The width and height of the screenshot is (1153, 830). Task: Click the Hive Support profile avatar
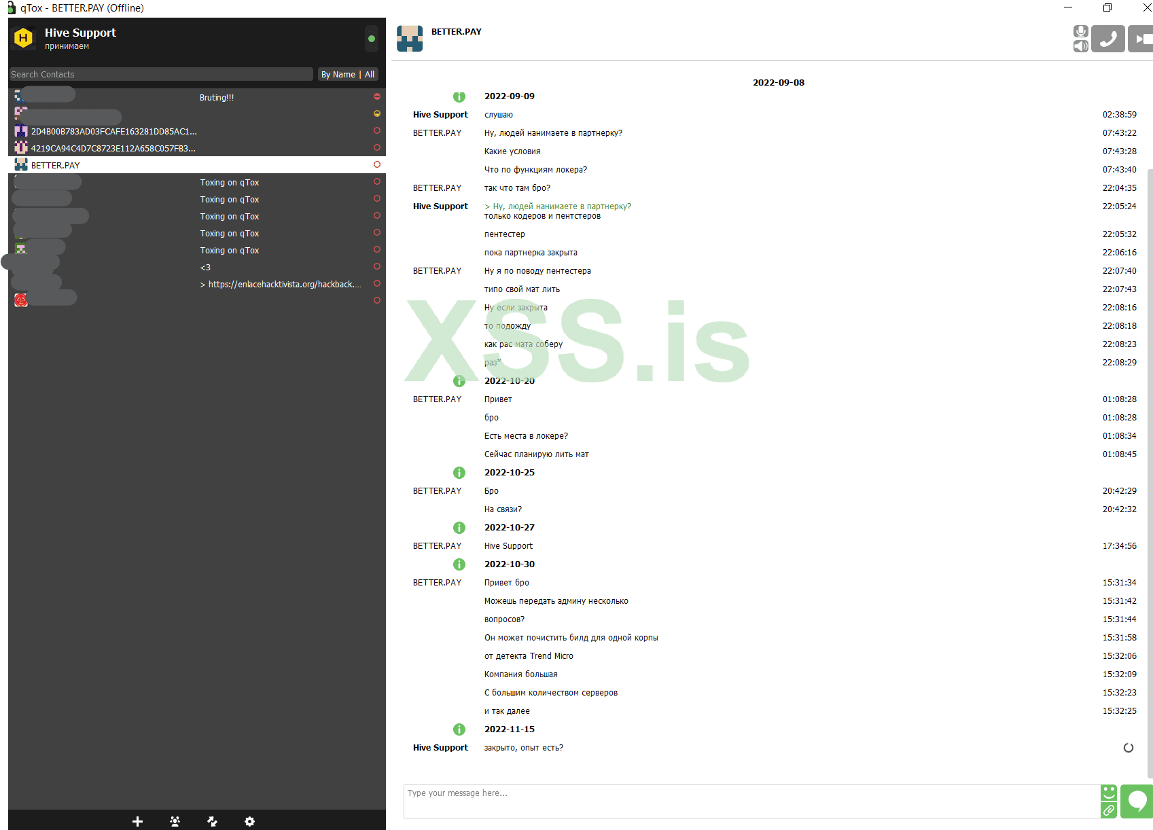coord(23,38)
